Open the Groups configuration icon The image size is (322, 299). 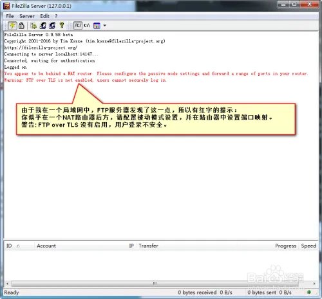[52, 26]
